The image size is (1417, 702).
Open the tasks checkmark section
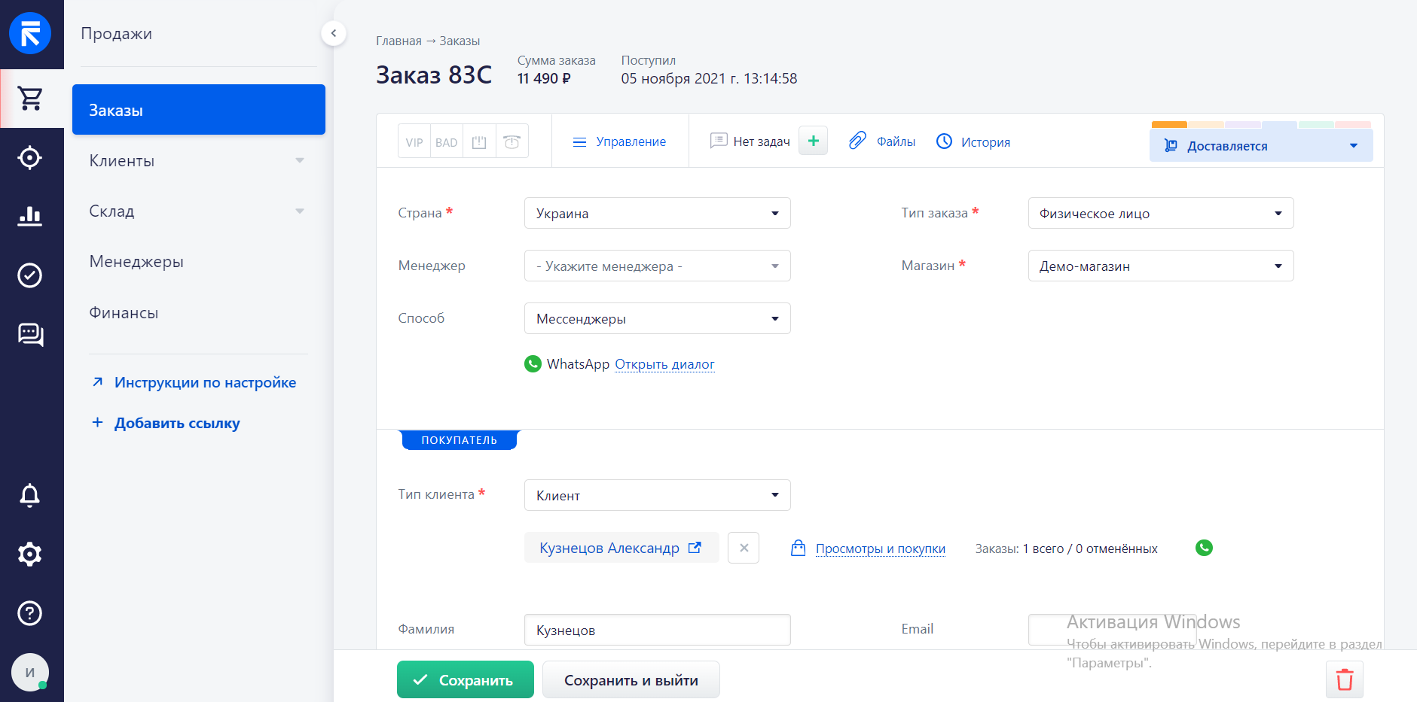pos(30,275)
